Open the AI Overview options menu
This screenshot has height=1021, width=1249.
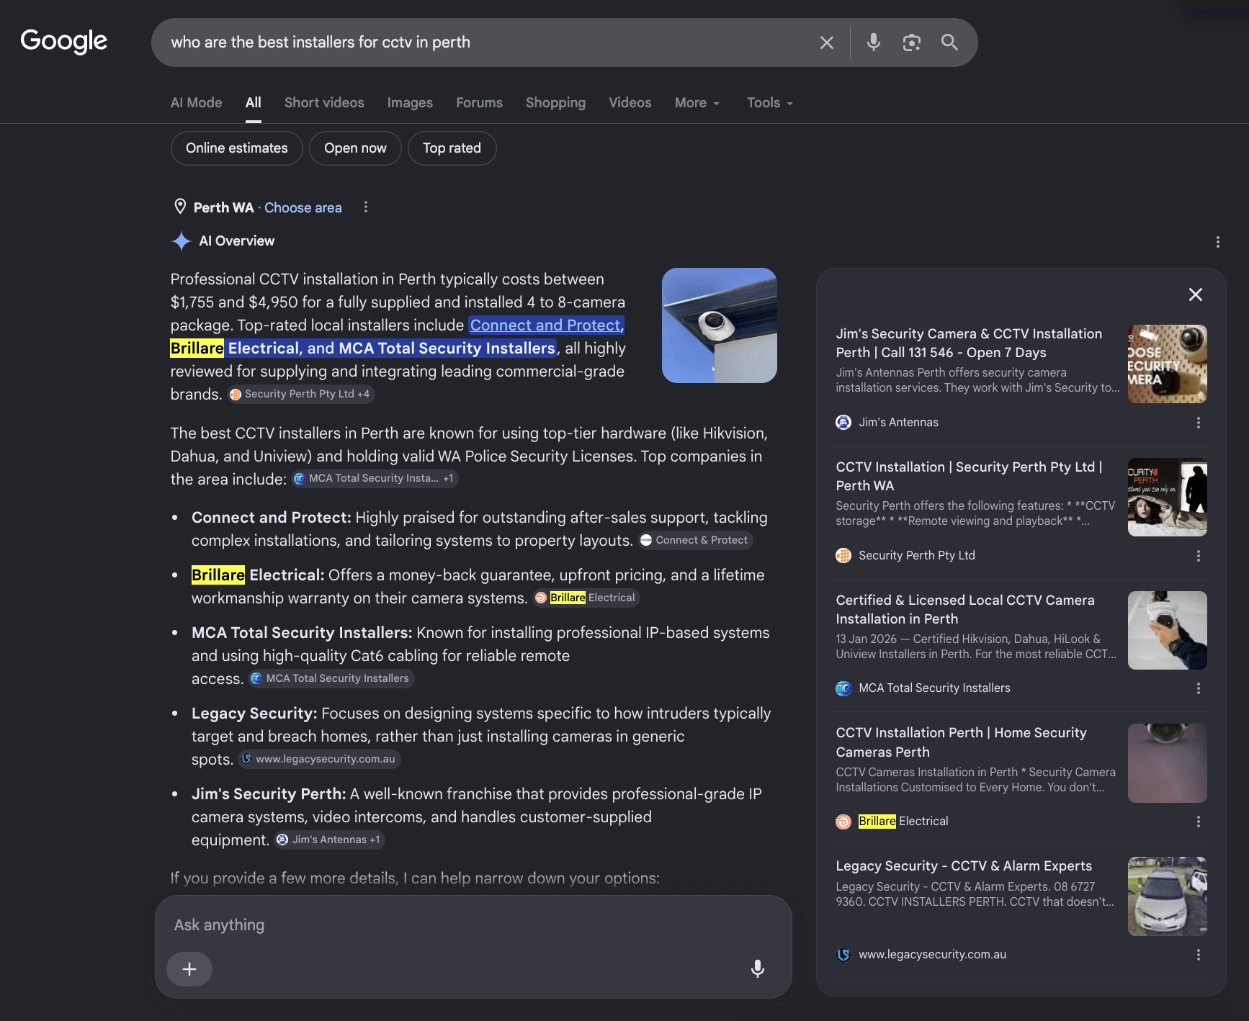(1217, 242)
